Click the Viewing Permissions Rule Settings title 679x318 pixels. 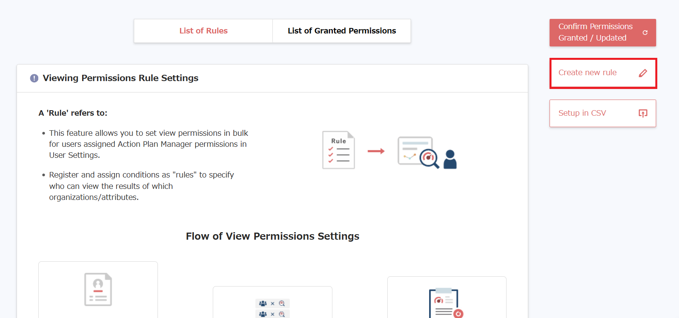[x=120, y=78]
